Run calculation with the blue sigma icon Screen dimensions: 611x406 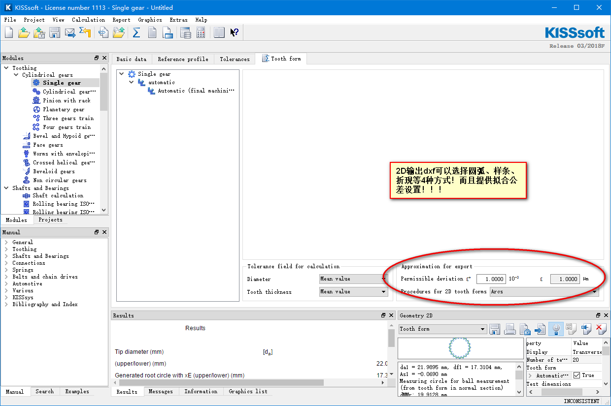137,32
